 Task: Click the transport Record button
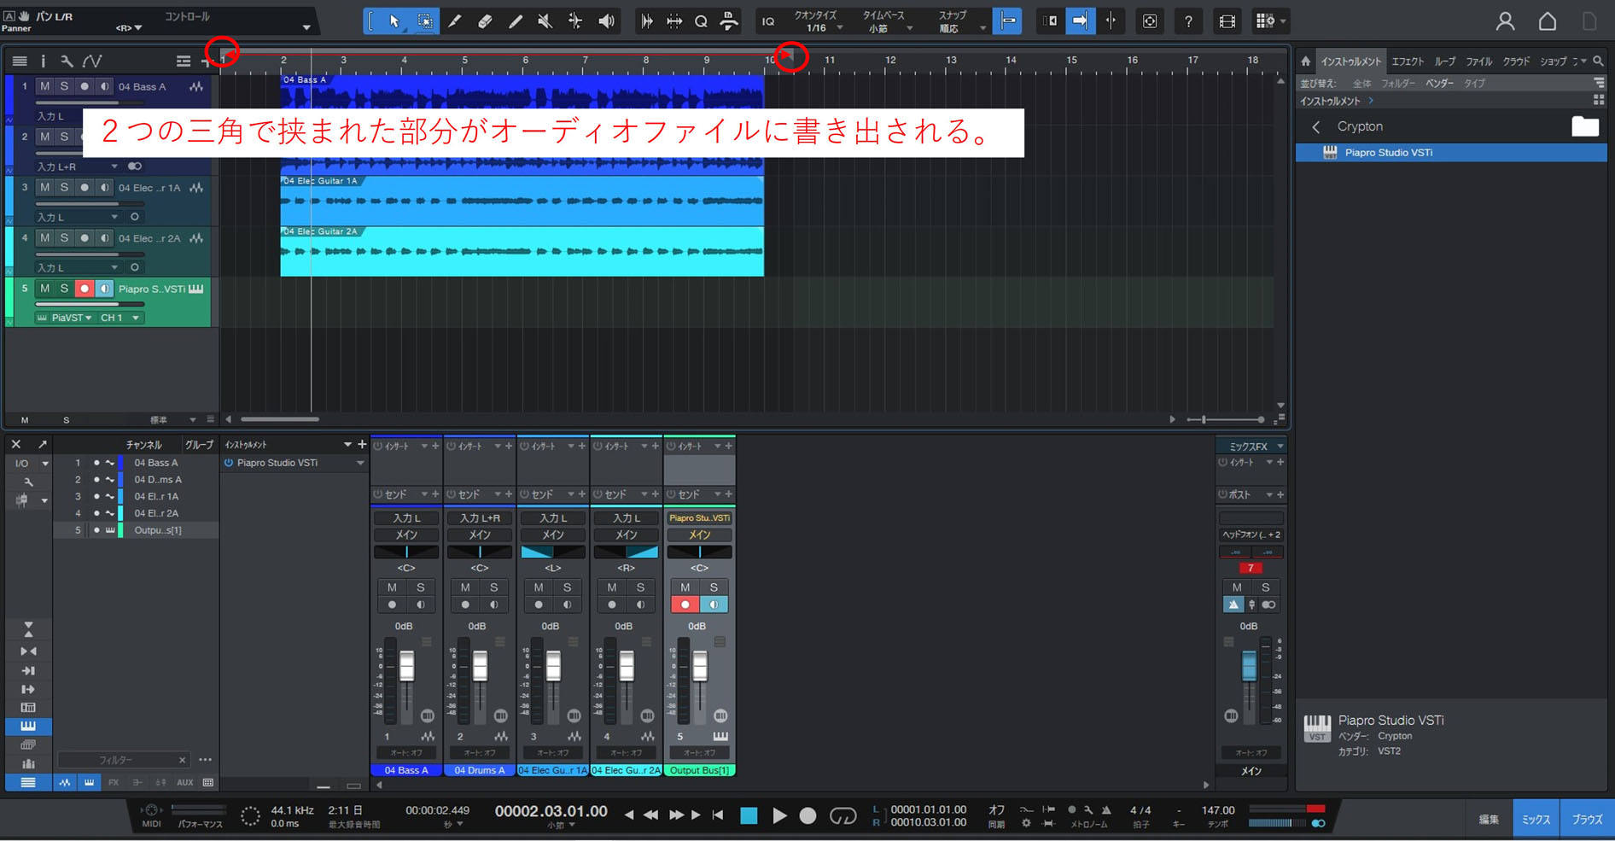tap(807, 816)
